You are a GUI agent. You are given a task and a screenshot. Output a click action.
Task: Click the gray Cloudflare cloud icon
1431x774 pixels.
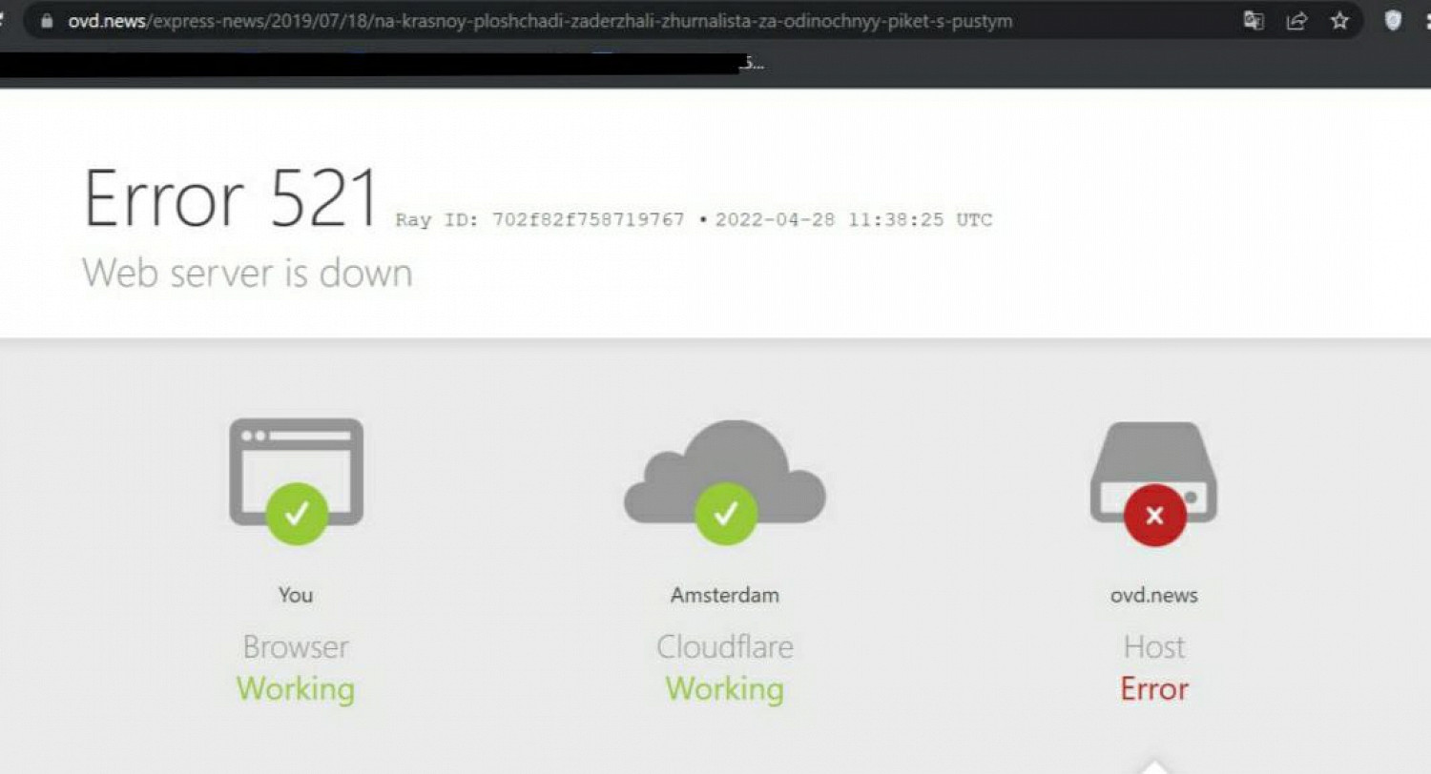point(725,471)
